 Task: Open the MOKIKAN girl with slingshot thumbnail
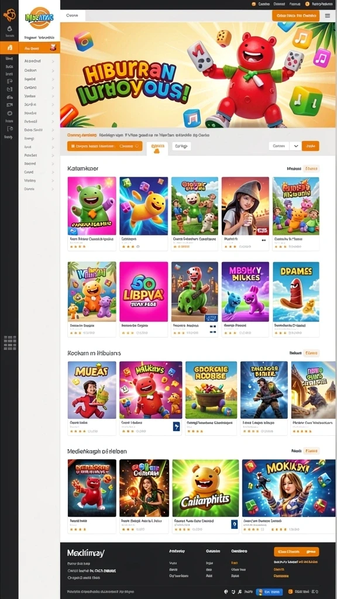click(289, 488)
